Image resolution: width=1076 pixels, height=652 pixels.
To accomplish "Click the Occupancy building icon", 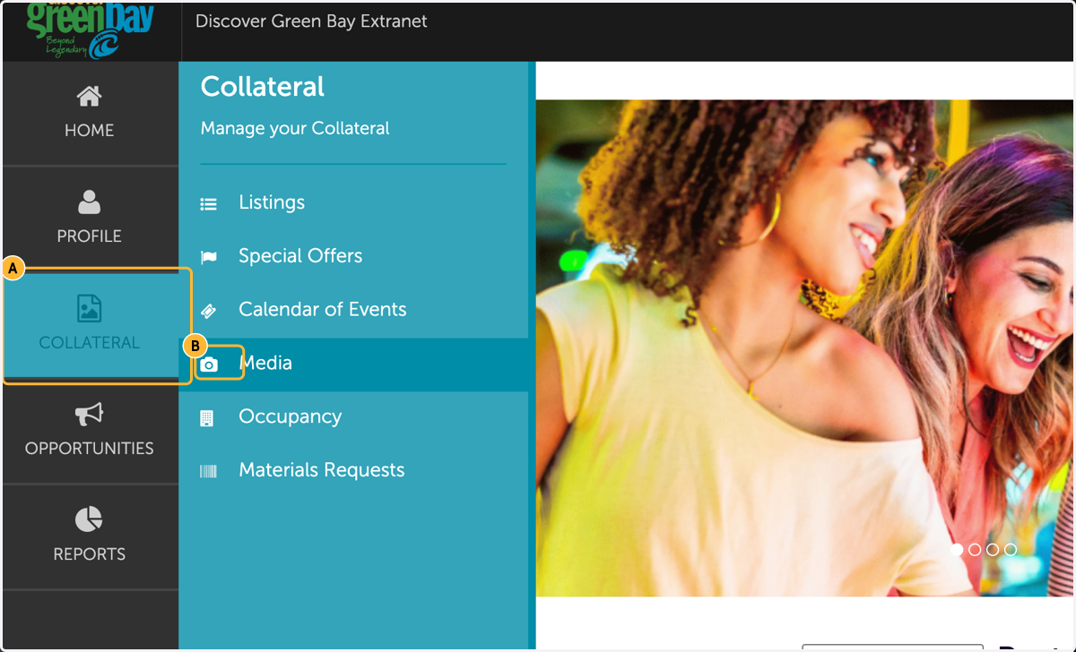I will pos(207,418).
